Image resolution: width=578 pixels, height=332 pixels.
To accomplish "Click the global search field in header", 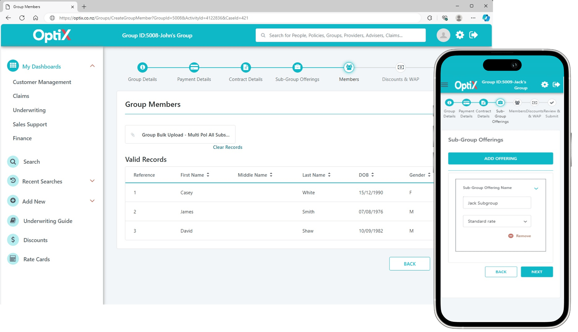I will point(340,35).
